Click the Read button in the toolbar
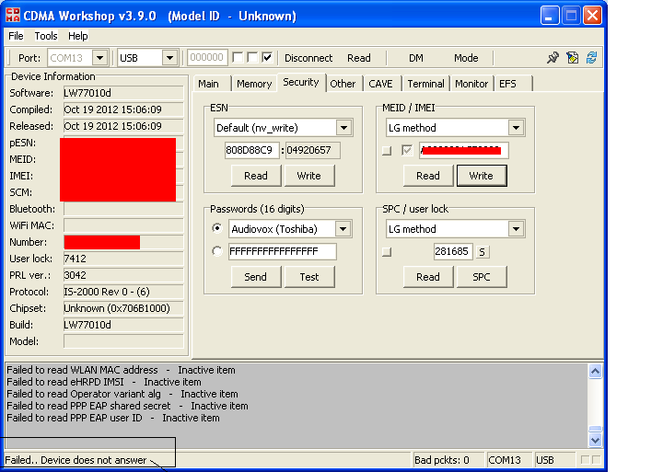 [x=359, y=58]
